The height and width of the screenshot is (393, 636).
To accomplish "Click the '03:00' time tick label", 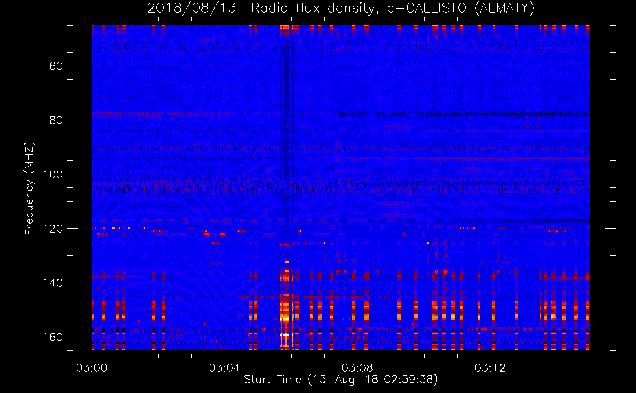I will point(92,368).
